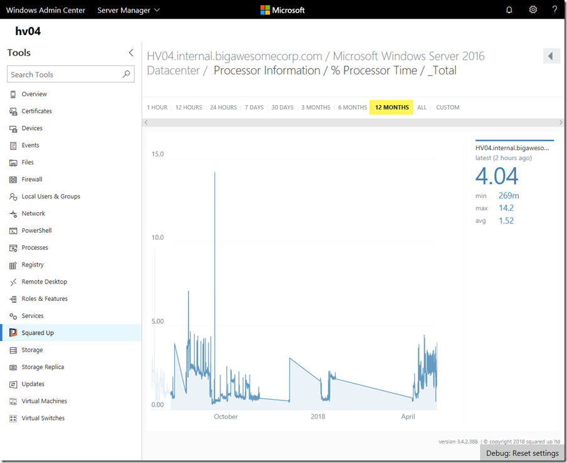
Task: Click the Debug: Reset settings button
Action: (x=522, y=453)
